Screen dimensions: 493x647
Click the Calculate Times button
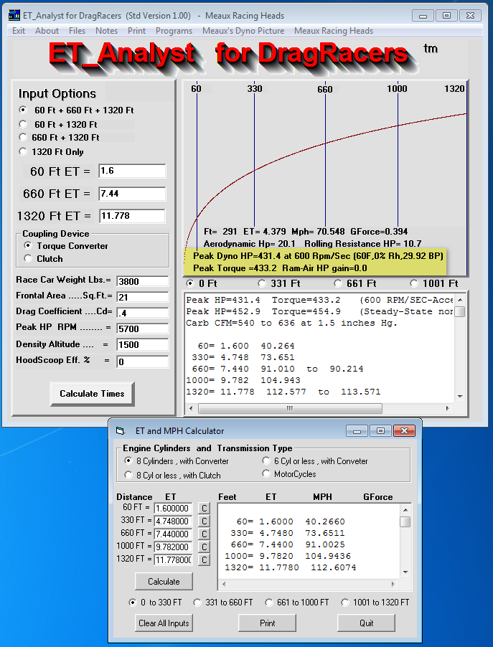click(92, 394)
